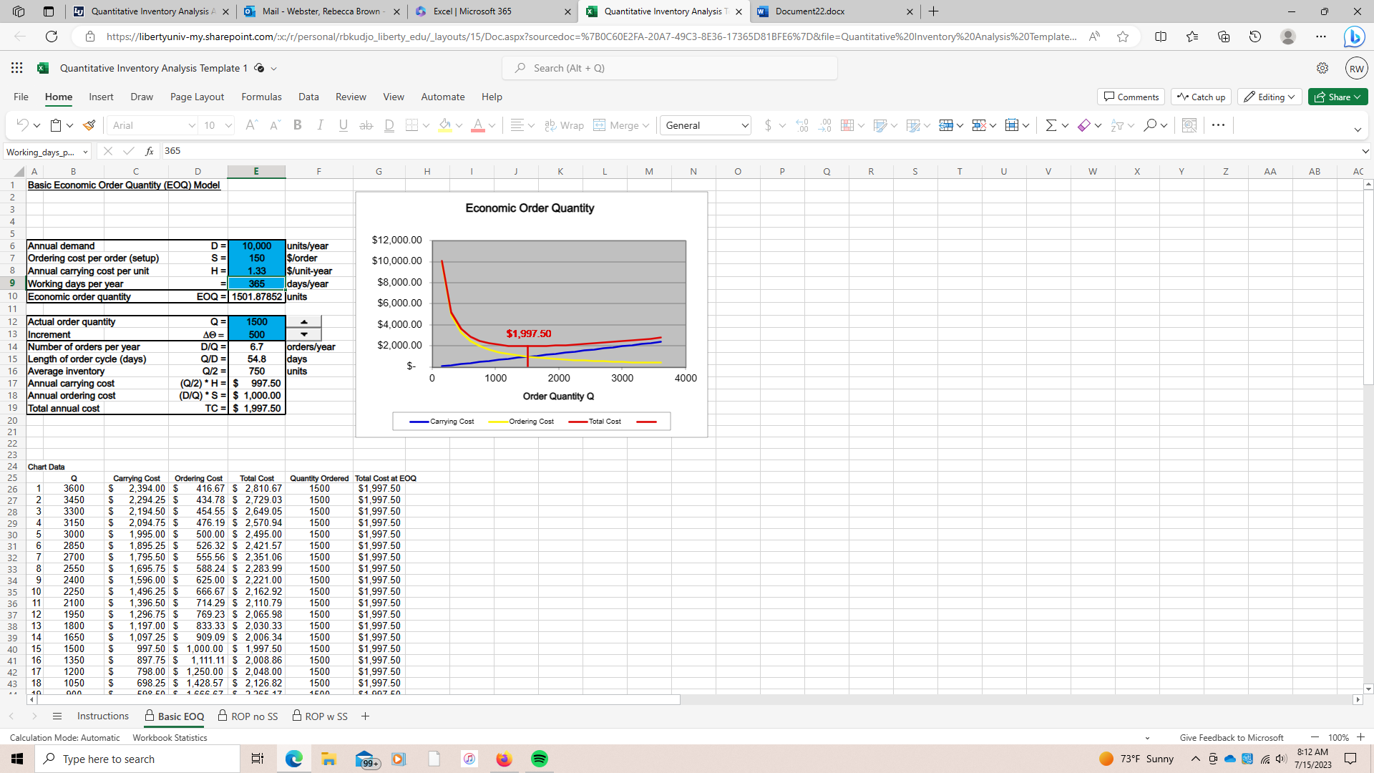Select the Format Painter brush
1374x773 pixels.
coord(89,125)
